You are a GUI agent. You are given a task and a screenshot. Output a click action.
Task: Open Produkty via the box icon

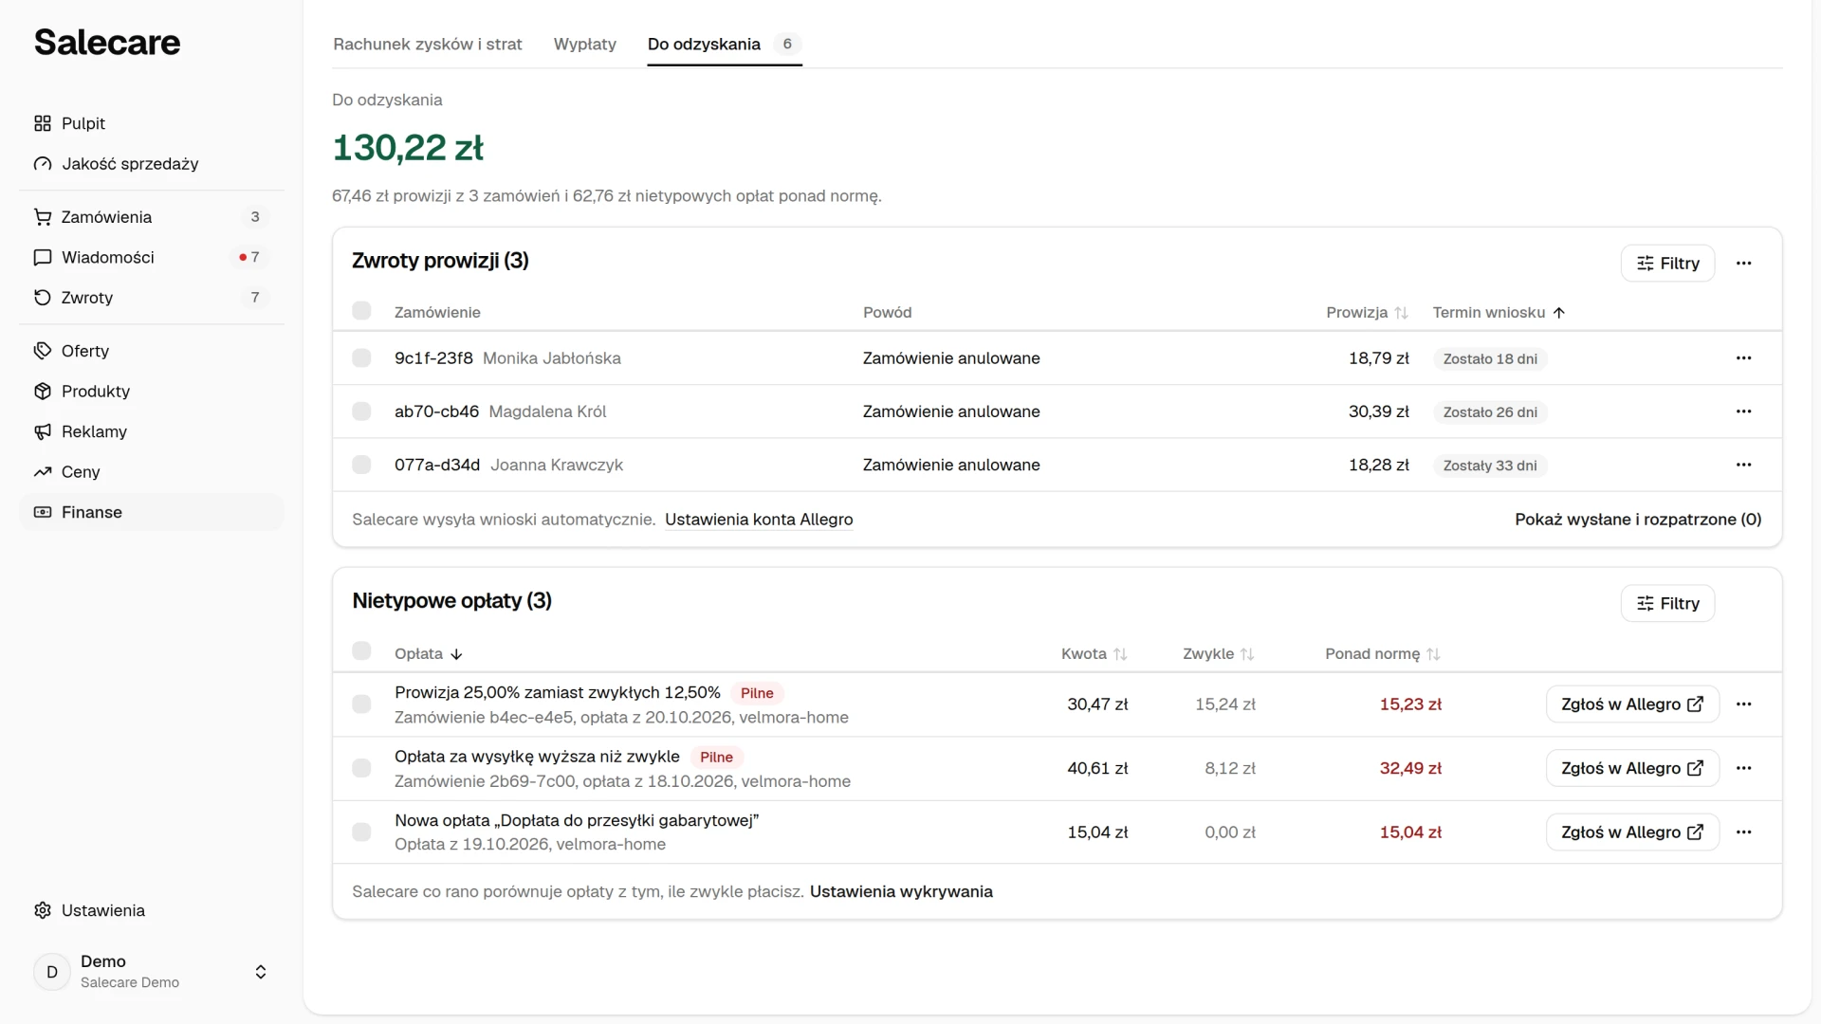(x=43, y=392)
